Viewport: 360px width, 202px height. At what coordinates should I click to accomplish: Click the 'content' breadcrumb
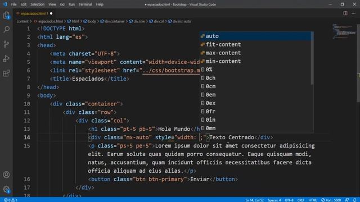(x=22, y=21)
